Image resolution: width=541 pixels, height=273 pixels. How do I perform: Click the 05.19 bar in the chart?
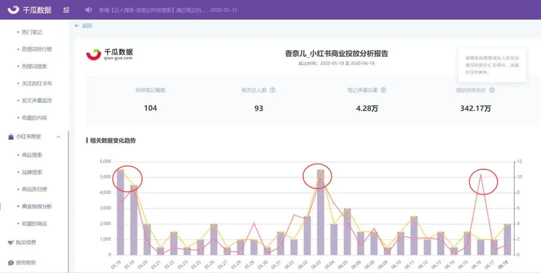(134, 220)
